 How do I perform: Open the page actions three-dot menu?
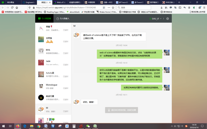point(109,8)
